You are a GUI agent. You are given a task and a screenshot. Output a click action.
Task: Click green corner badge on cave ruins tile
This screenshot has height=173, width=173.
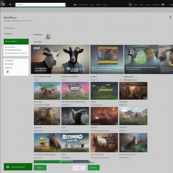click(x=145, y=98)
